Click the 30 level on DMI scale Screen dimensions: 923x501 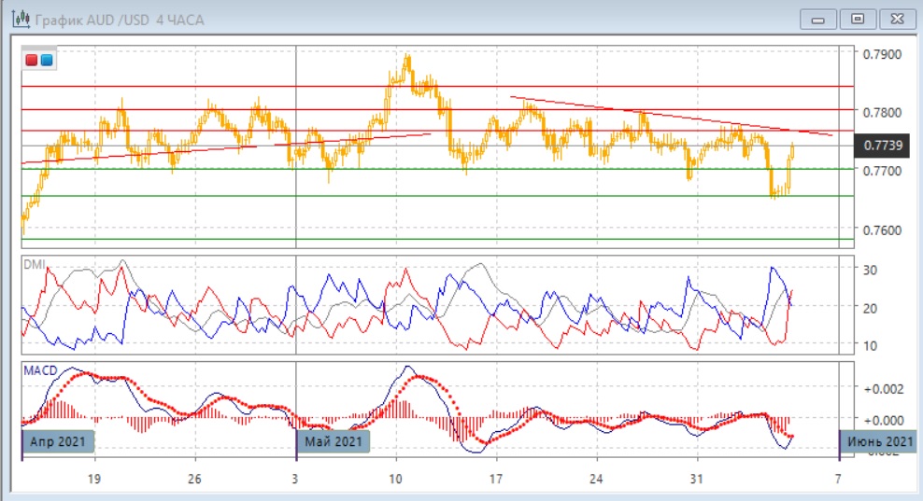point(871,270)
